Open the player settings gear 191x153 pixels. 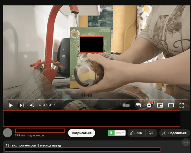pyautogui.click(x=149, y=105)
